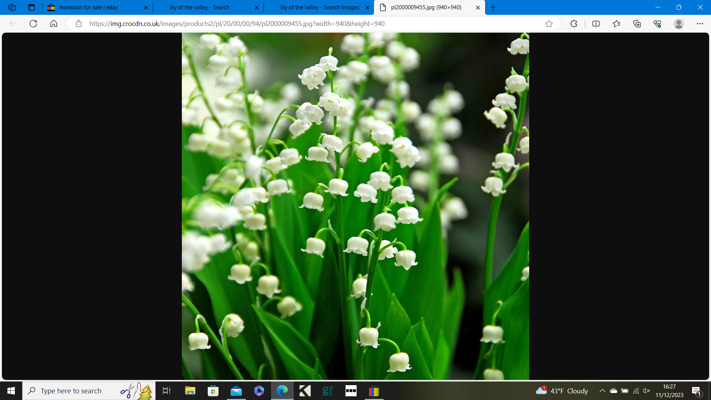
Task: Open the Extensions menu
Action: (x=574, y=24)
